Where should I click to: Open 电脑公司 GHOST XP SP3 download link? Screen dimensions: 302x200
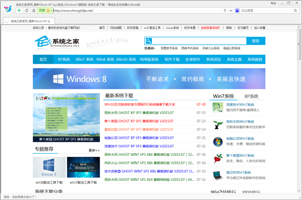pos(139,138)
